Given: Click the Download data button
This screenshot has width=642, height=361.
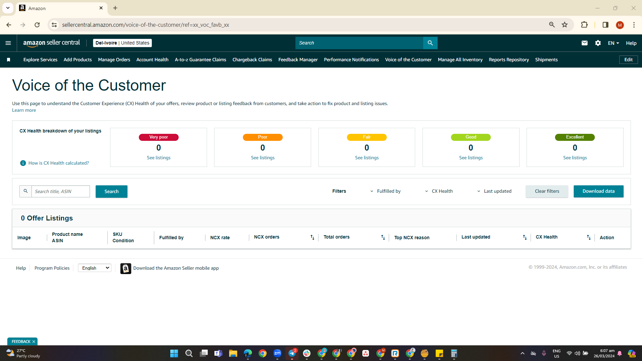Looking at the screenshot, I should pos(599,191).
